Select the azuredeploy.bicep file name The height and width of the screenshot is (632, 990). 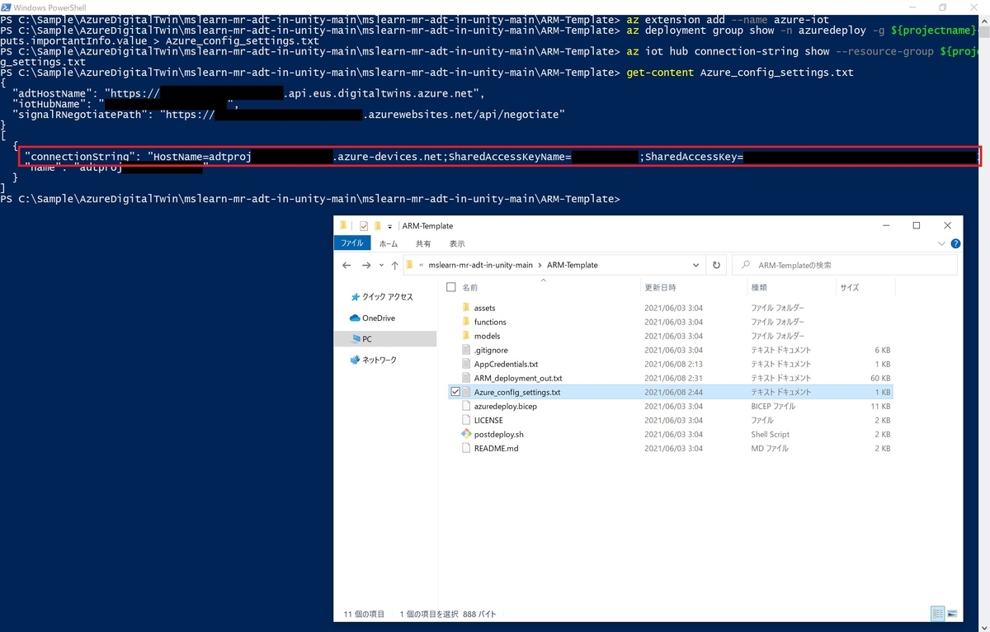point(506,406)
